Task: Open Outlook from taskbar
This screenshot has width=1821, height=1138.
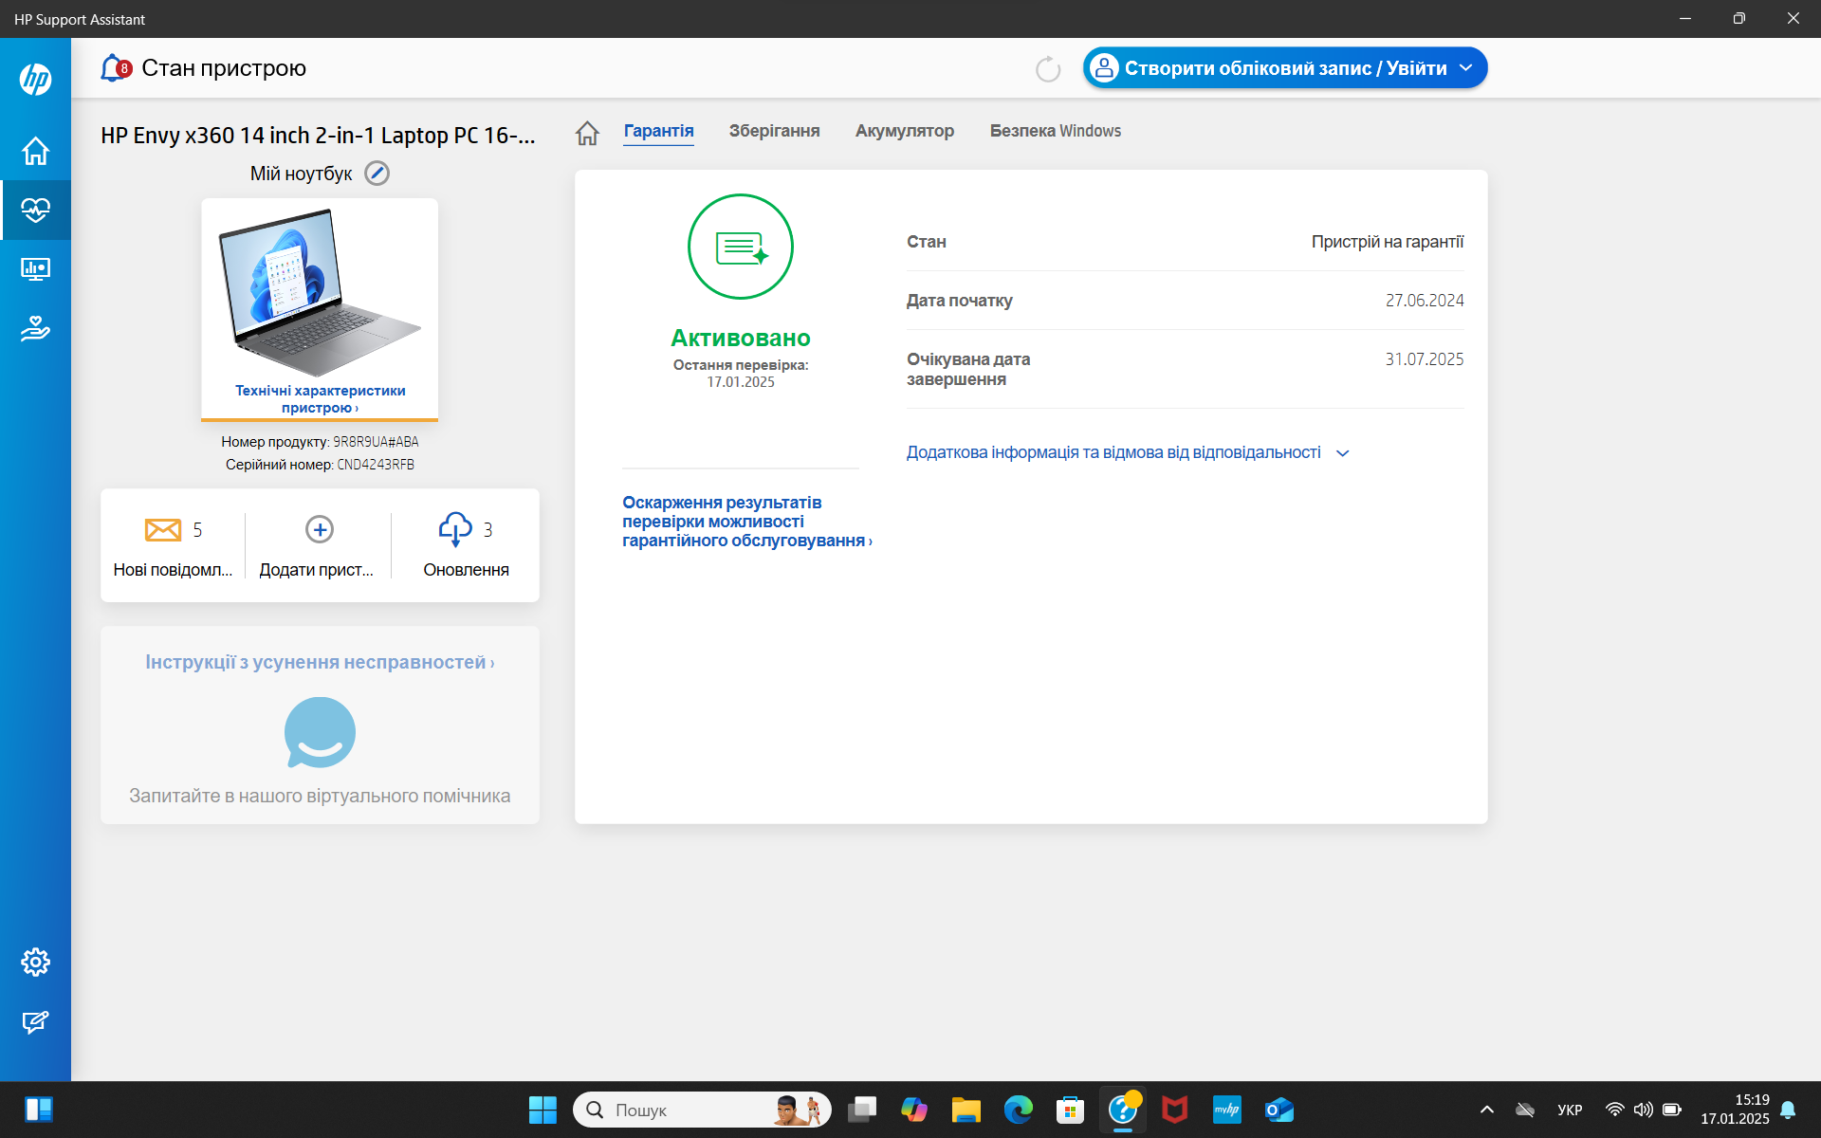Action: pos(1279,1110)
